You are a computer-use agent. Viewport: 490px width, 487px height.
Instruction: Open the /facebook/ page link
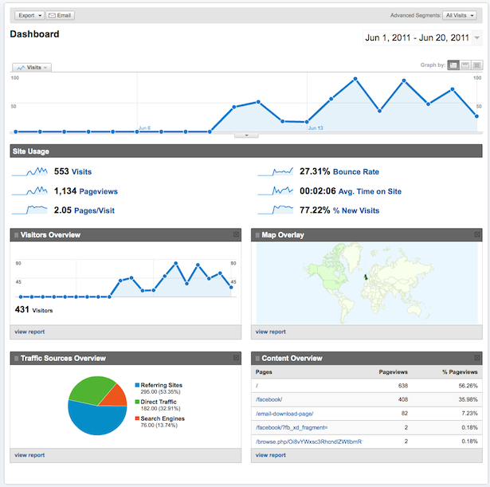click(x=269, y=400)
